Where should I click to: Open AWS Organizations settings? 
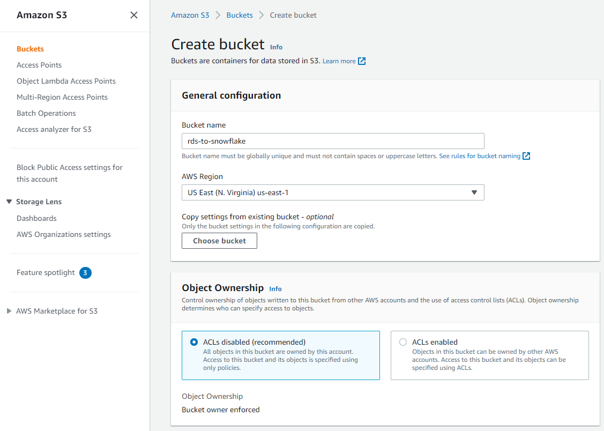pos(64,235)
